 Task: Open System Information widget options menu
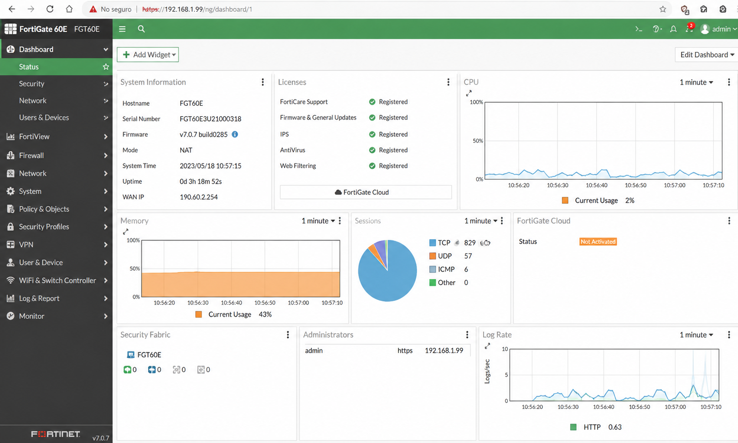263,82
